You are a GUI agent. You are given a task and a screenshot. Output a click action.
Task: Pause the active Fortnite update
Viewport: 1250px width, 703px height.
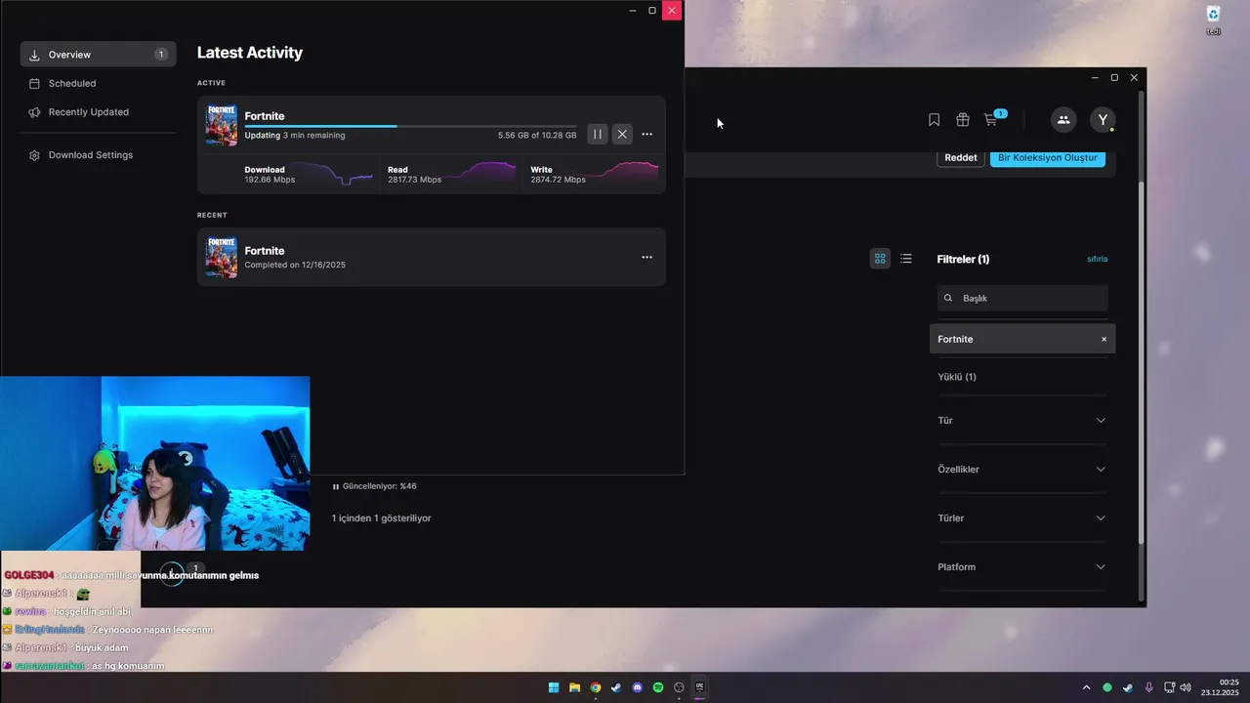click(x=598, y=134)
